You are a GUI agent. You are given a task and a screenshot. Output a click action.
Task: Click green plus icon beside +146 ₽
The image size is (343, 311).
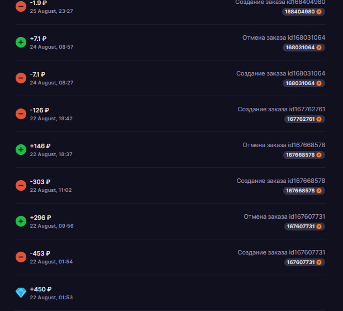point(21,149)
